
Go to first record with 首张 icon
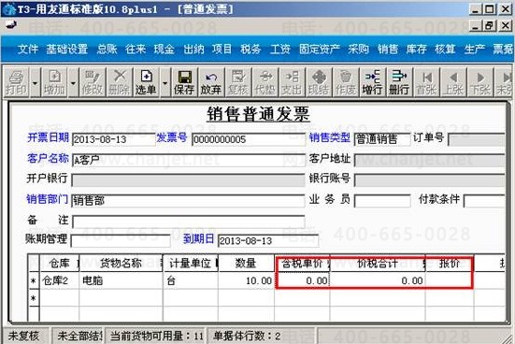point(426,82)
